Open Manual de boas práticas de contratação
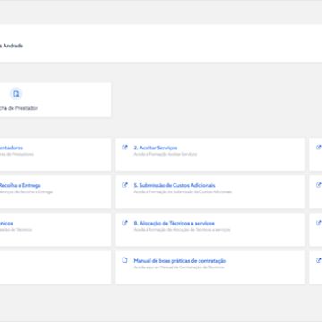 click(180, 261)
